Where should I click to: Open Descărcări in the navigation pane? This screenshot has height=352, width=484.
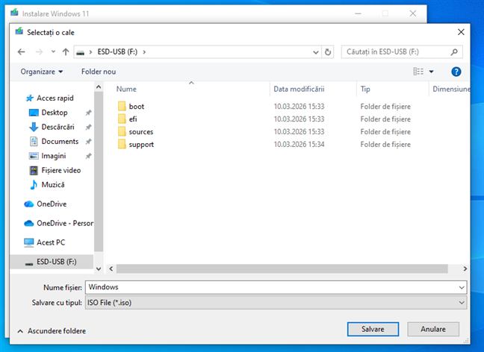click(52, 127)
